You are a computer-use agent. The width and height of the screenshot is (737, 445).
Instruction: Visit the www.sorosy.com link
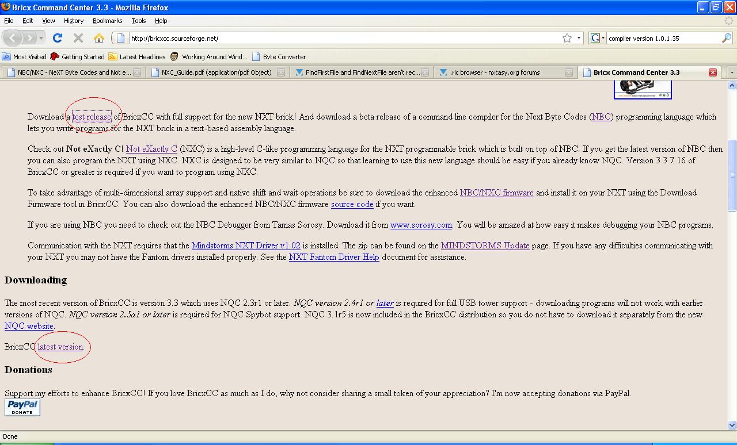tap(421, 225)
